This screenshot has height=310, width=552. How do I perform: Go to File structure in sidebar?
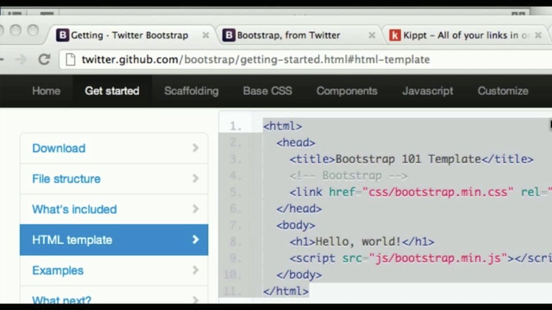click(x=114, y=179)
